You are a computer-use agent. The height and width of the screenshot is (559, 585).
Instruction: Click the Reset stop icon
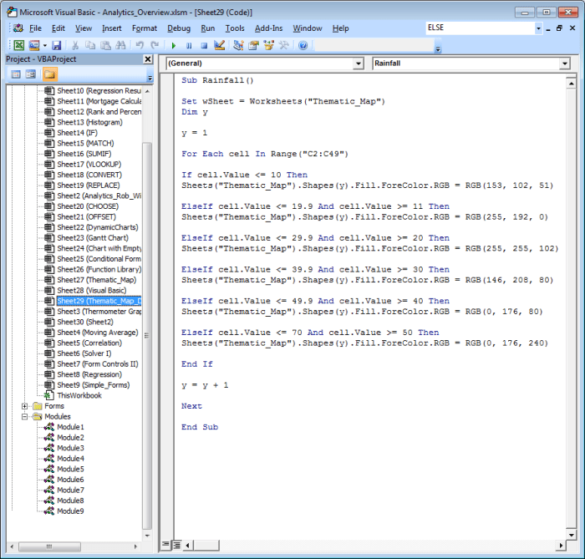(204, 45)
